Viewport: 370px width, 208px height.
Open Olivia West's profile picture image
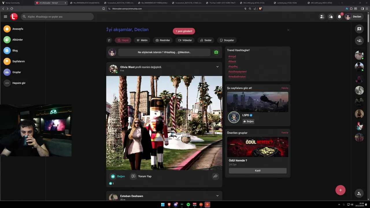click(164, 123)
